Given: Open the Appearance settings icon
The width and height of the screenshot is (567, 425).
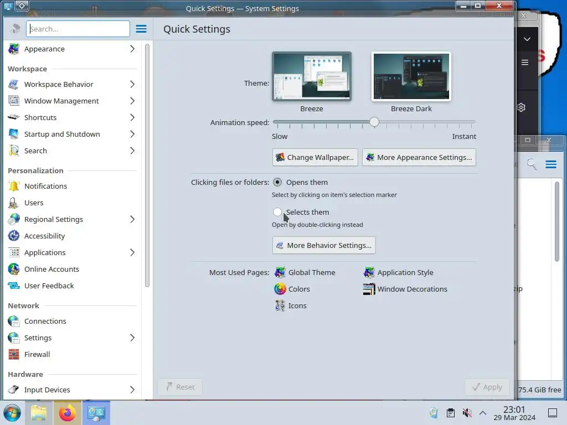Looking at the screenshot, I should click(14, 49).
